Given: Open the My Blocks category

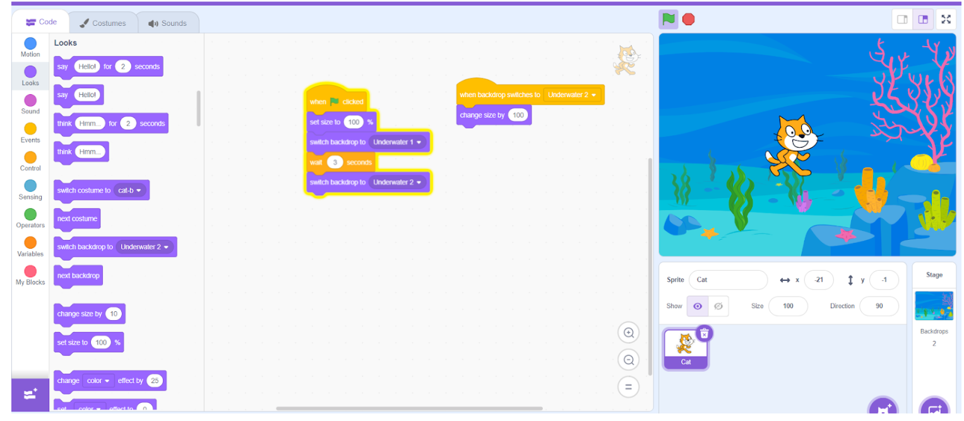Looking at the screenshot, I should coord(30,276).
